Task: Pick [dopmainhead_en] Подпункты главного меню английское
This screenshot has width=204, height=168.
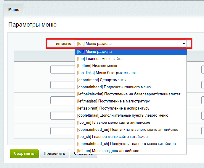Action: [x=131, y=130]
